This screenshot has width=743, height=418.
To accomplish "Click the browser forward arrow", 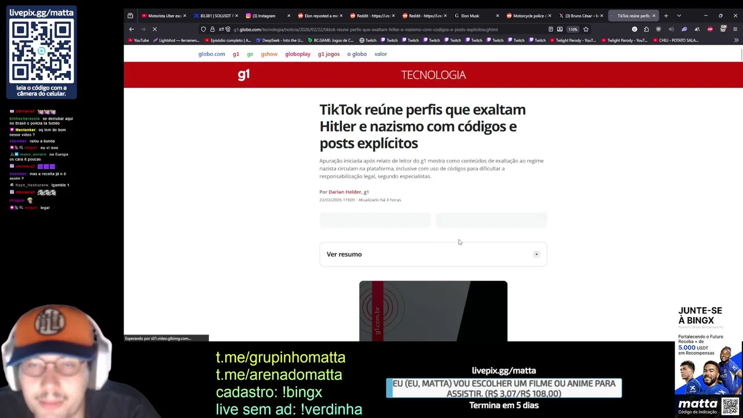I will tap(143, 29).
